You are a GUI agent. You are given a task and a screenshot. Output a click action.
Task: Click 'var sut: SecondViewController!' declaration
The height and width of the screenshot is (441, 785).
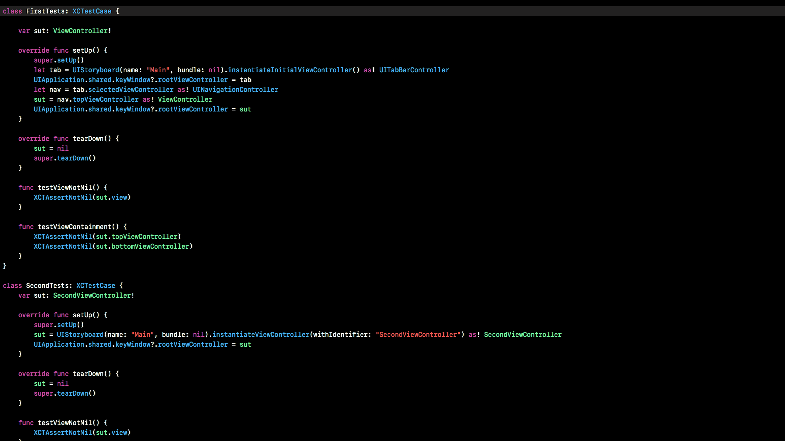76,296
